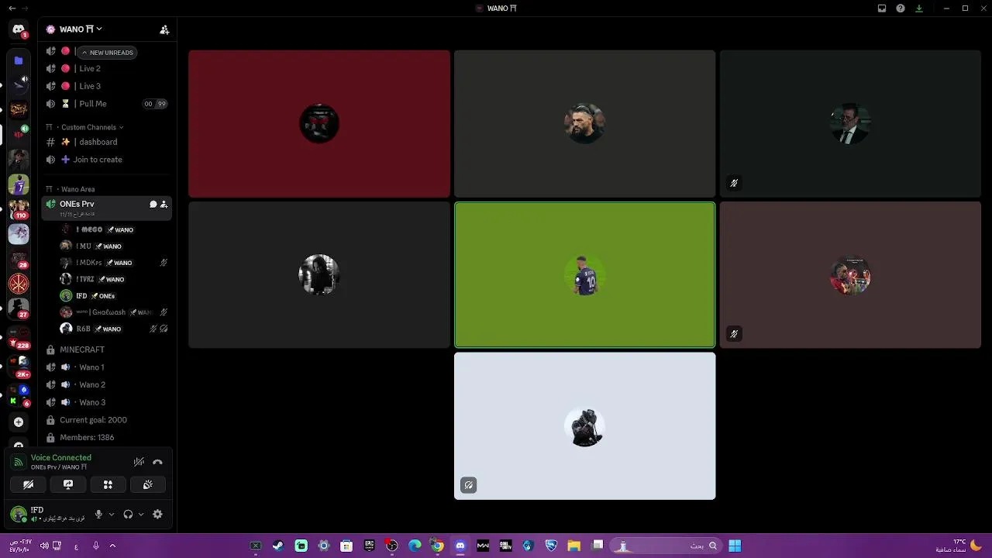Viewport: 992px width, 558px height.
Task: Open User Settings gear
Action: [157, 514]
